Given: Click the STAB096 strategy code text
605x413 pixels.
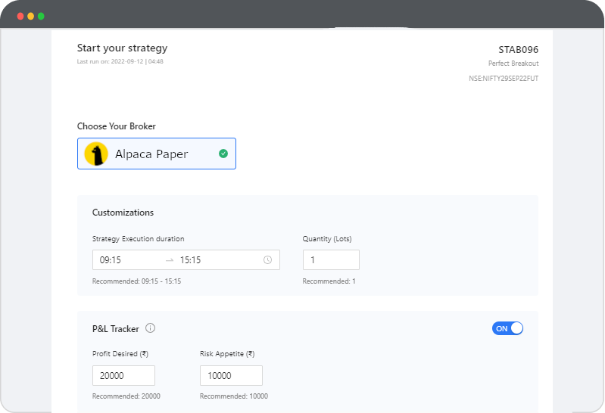Looking at the screenshot, I should pos(518,50).
